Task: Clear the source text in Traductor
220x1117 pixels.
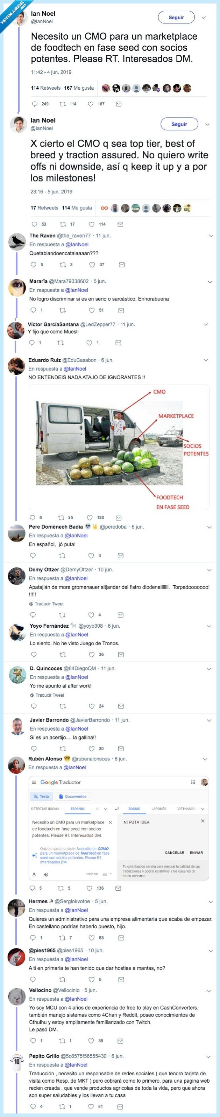Action: point(111,822)
